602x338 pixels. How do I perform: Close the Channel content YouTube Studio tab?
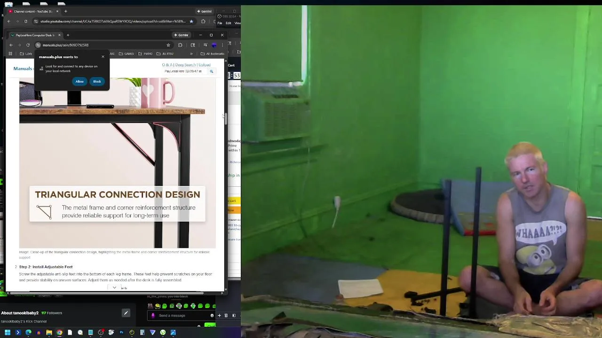click(57, 11)
